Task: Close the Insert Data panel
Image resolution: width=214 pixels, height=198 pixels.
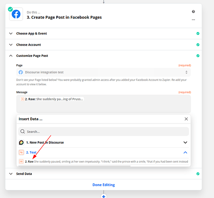Action: pyautogui.click(x=186, y=119)
